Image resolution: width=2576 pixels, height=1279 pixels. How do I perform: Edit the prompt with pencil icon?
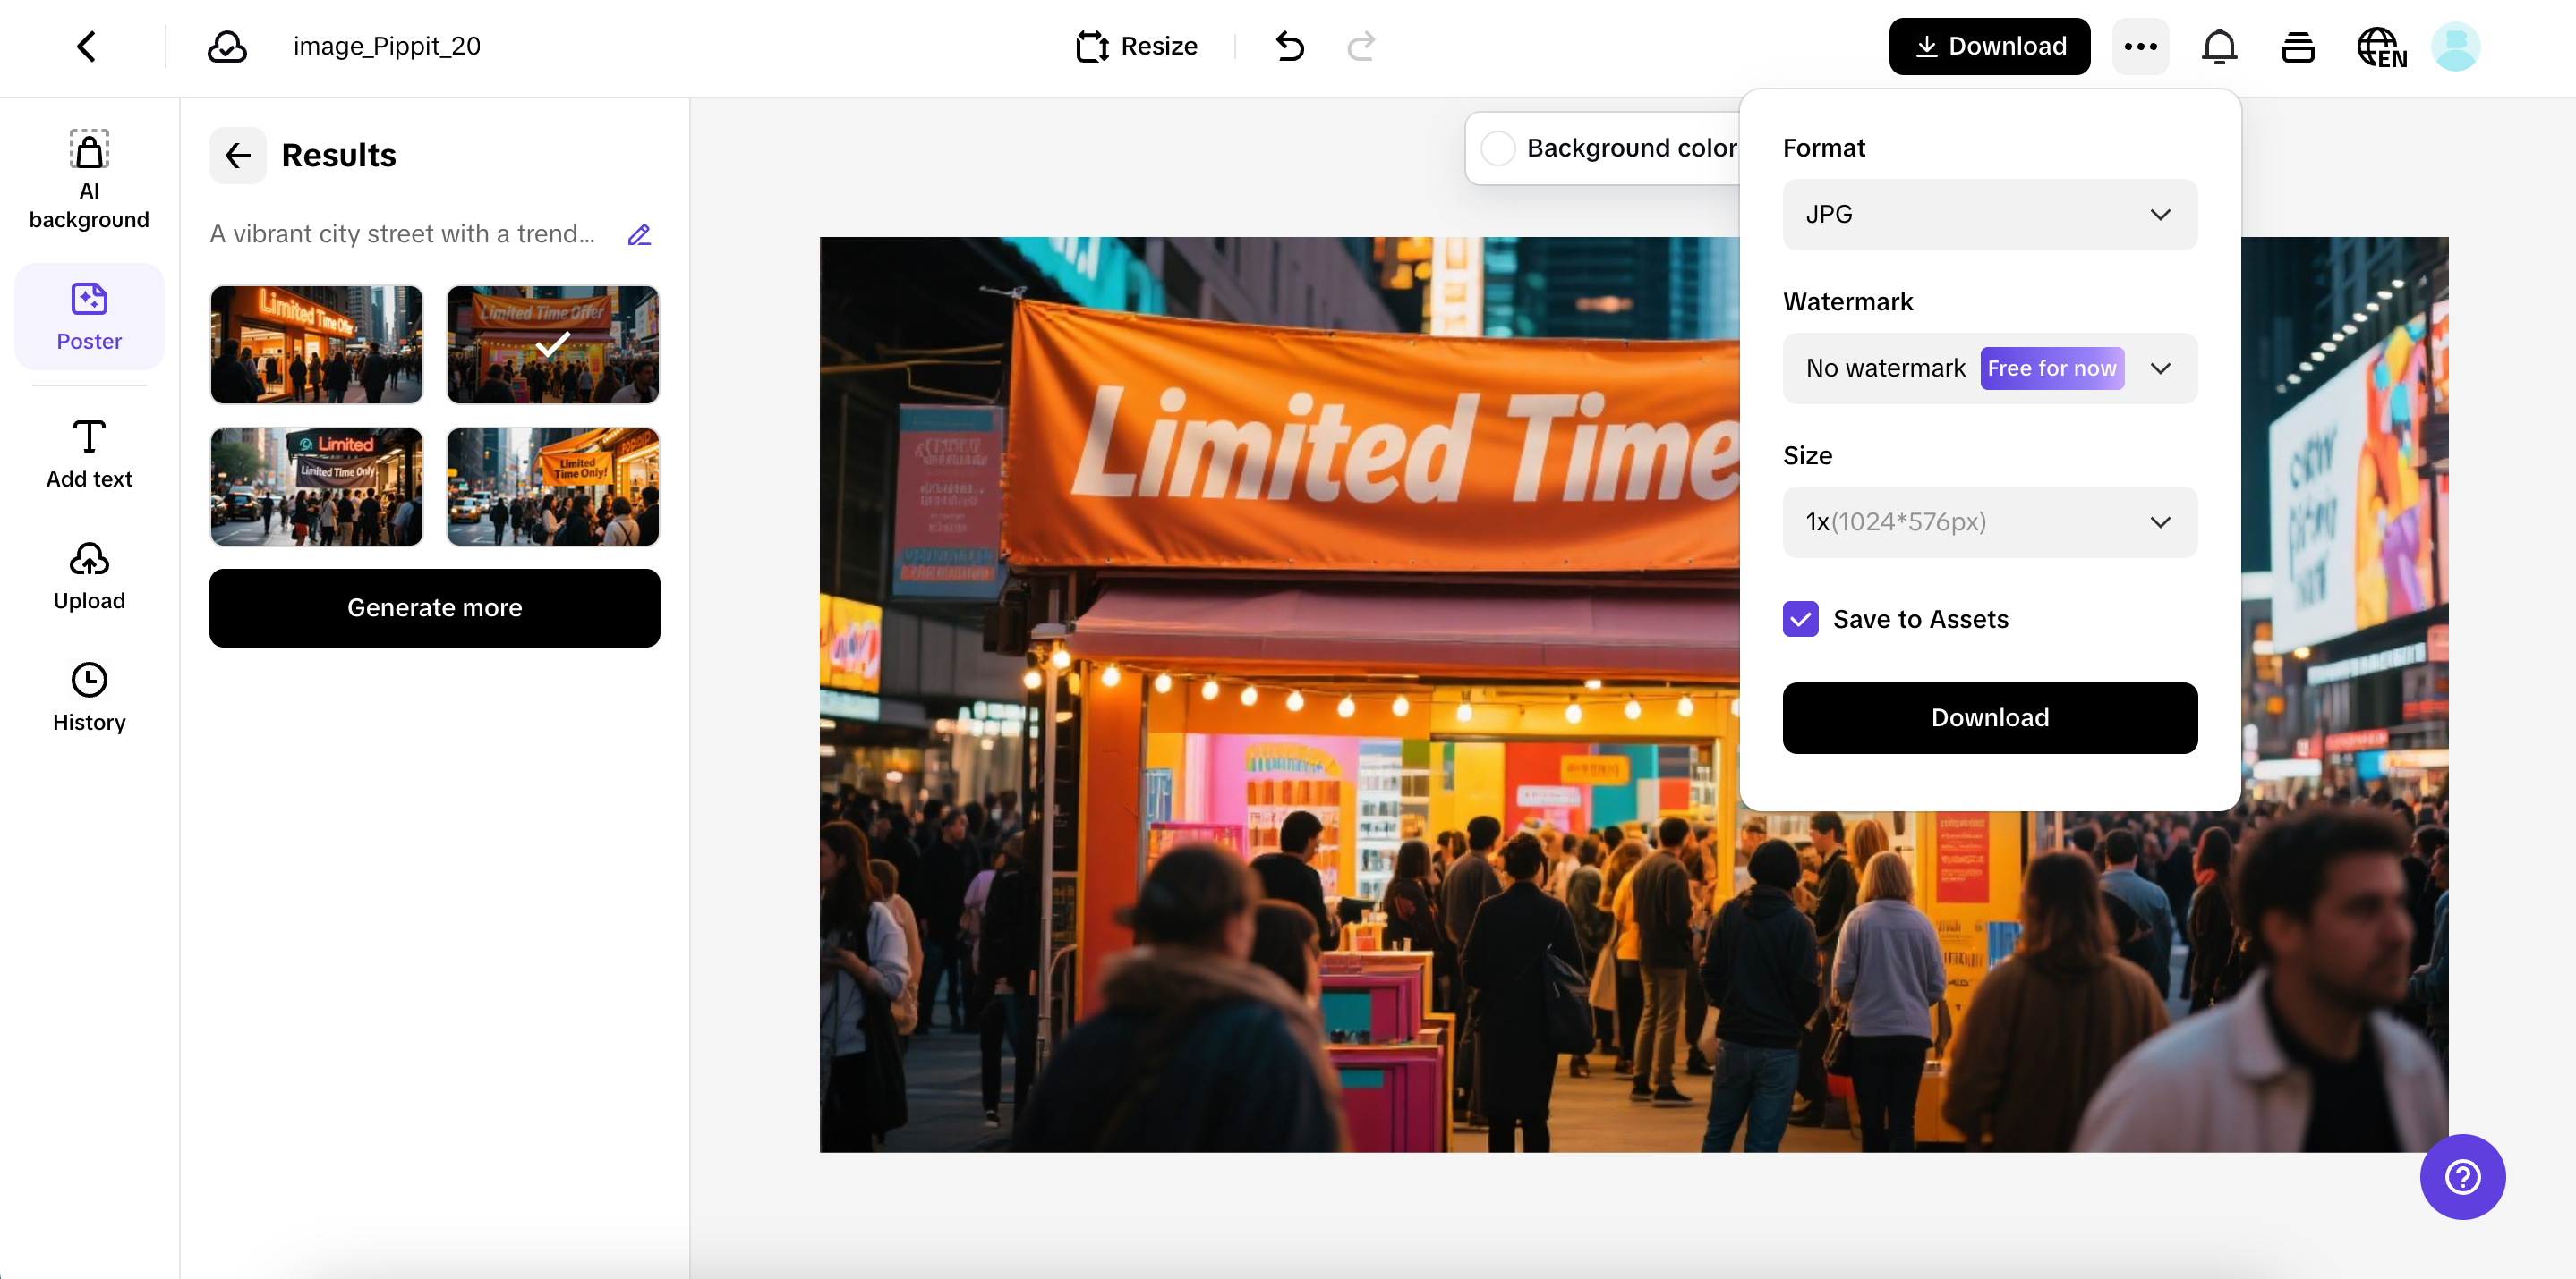[x=639, y=235]
